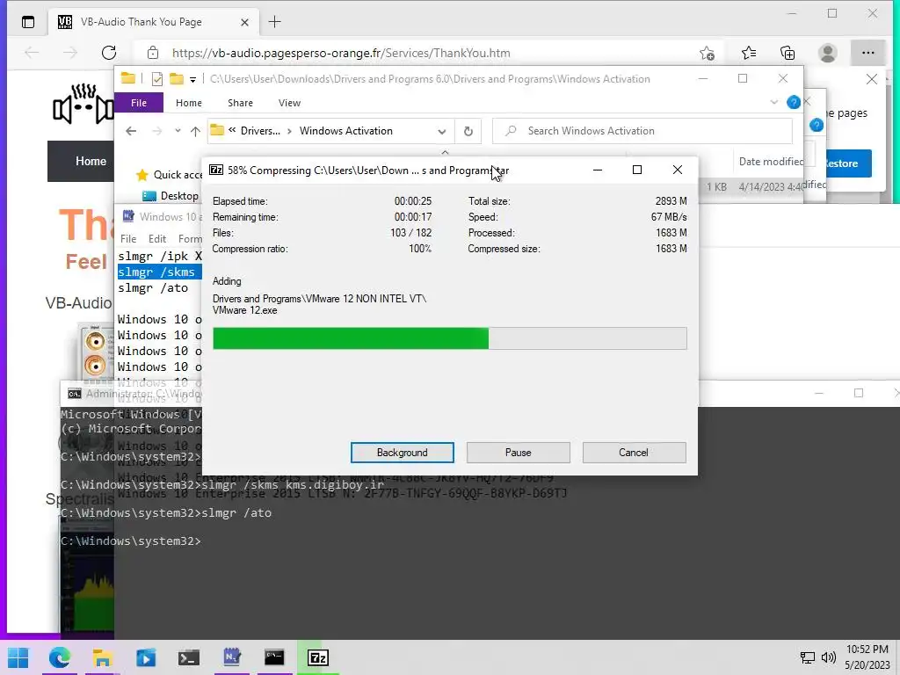Image resolution: width=900 pixels, height=675 pixels.
Task: Open Home tab in File Explorer ribbon
Action: click(188, 103)
